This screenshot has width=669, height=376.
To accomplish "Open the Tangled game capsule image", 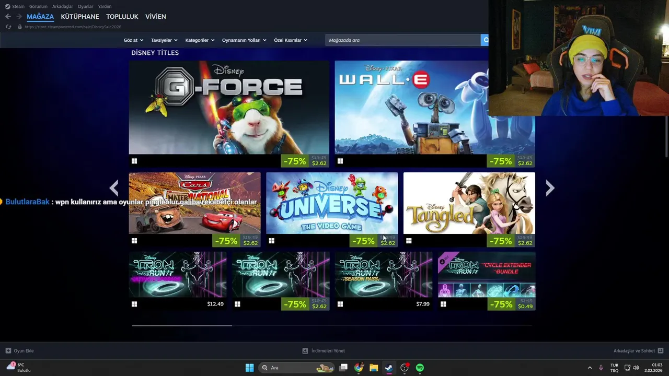I will pyautogui.click(x=469, y=203).
